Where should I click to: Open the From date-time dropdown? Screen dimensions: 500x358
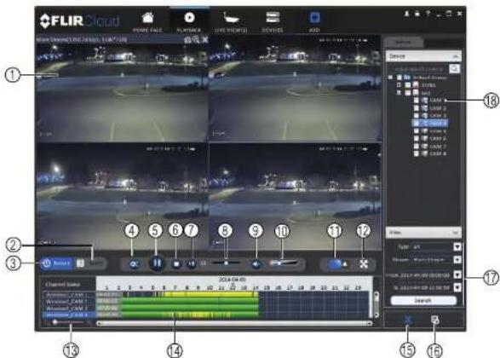(x=457, y=274)
